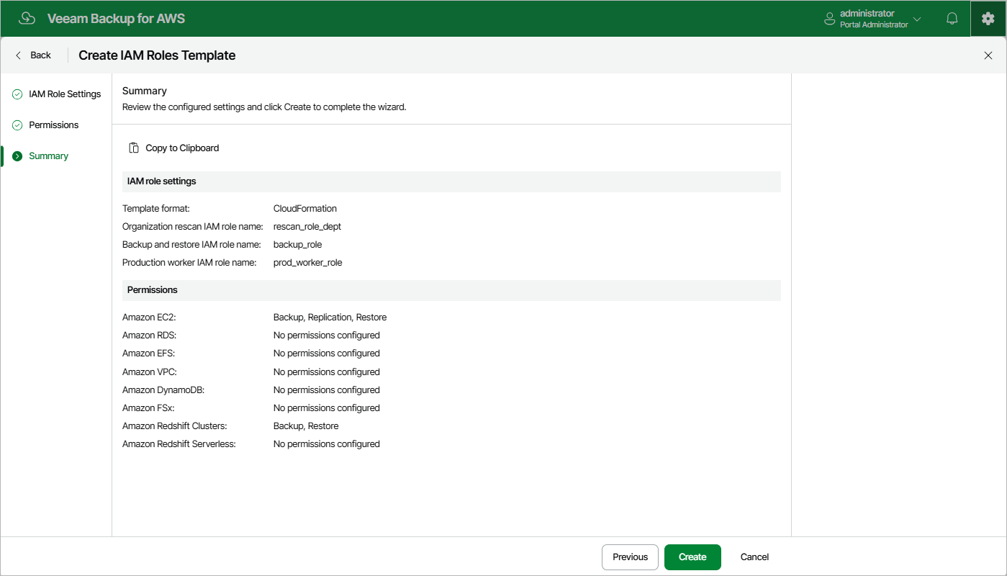Click the prod_worker_role value
Screen dimensions: 1007x576
point(307,263)
